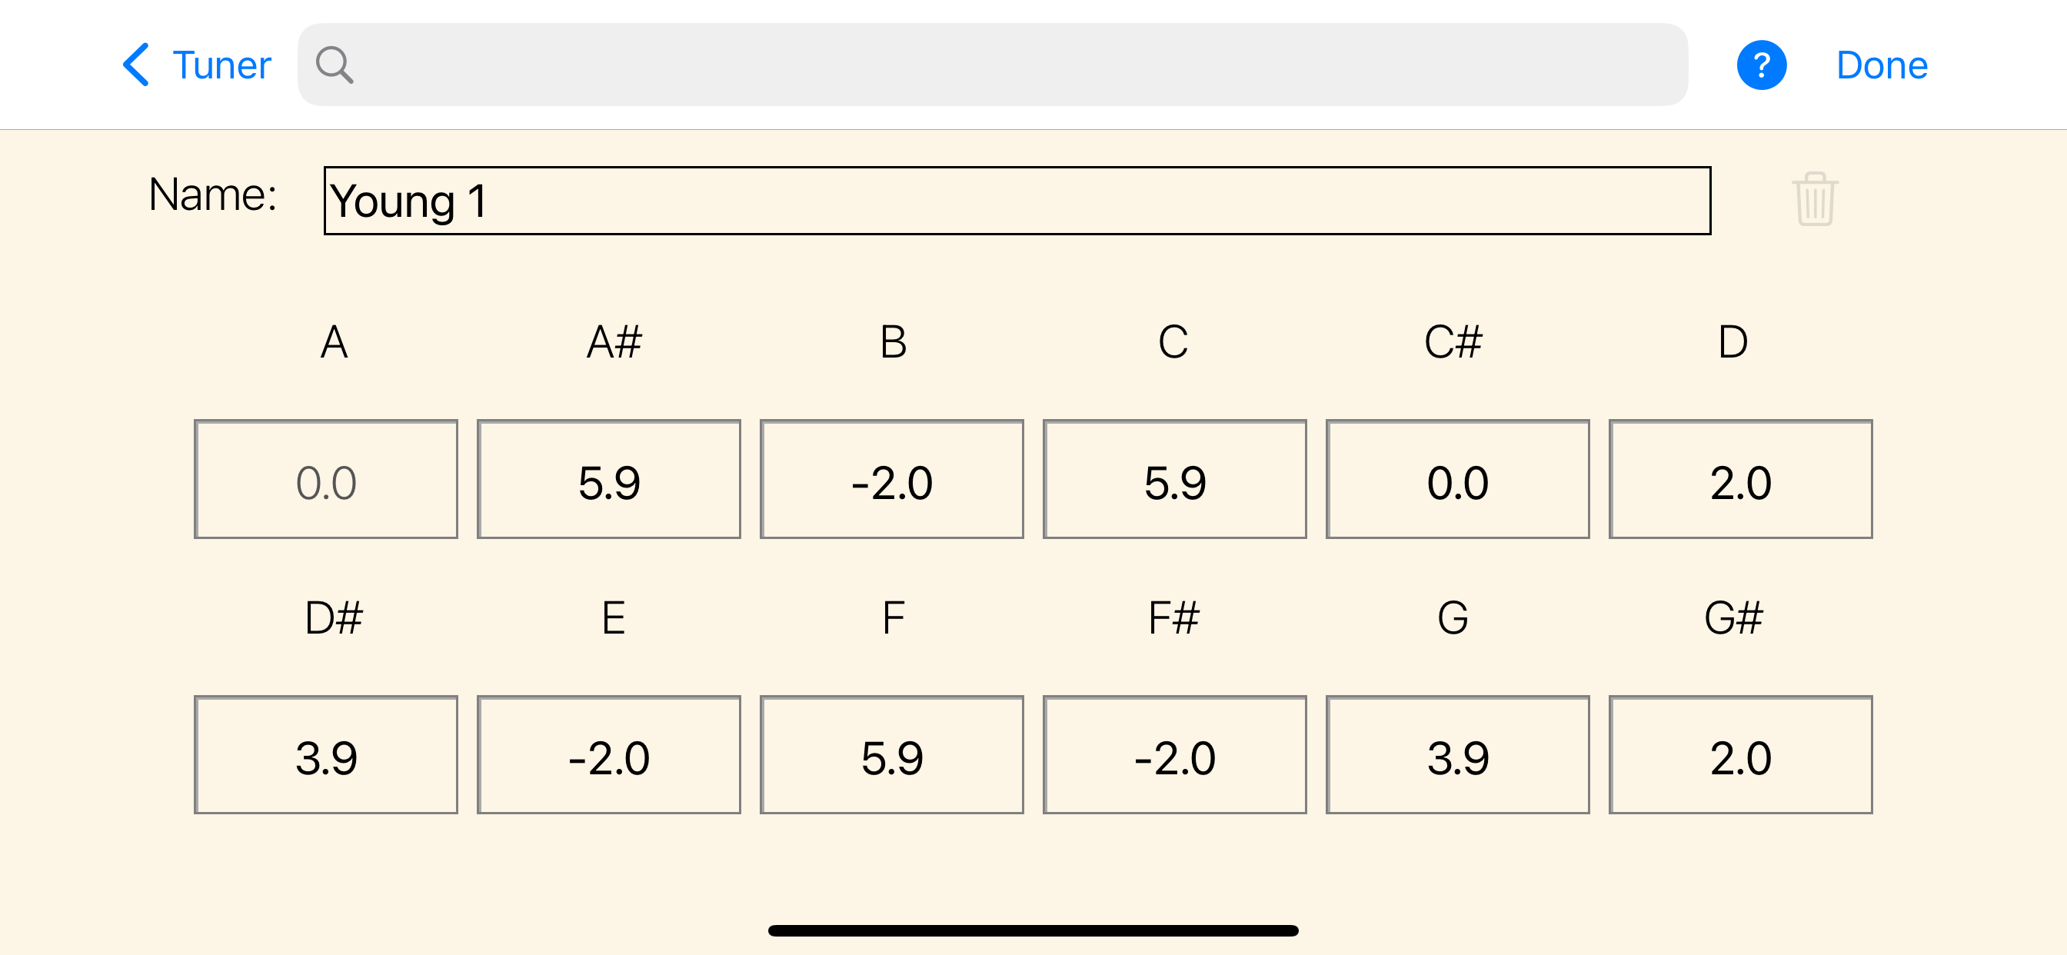
Task: Edit the F# offset showing -2.0
Action: pyautogui.click(x=1175, y=754)
